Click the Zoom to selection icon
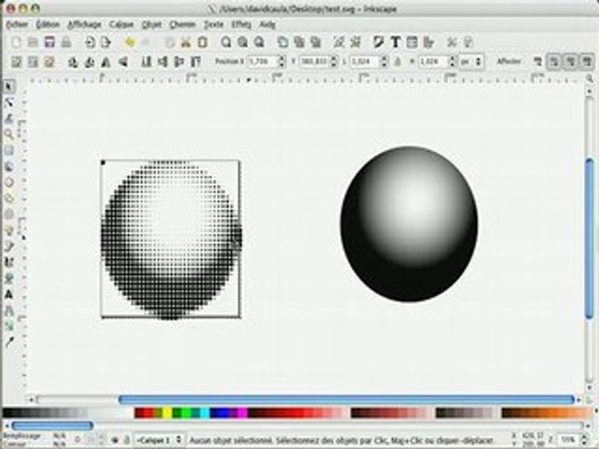599x449 pixels. point(226,42)
